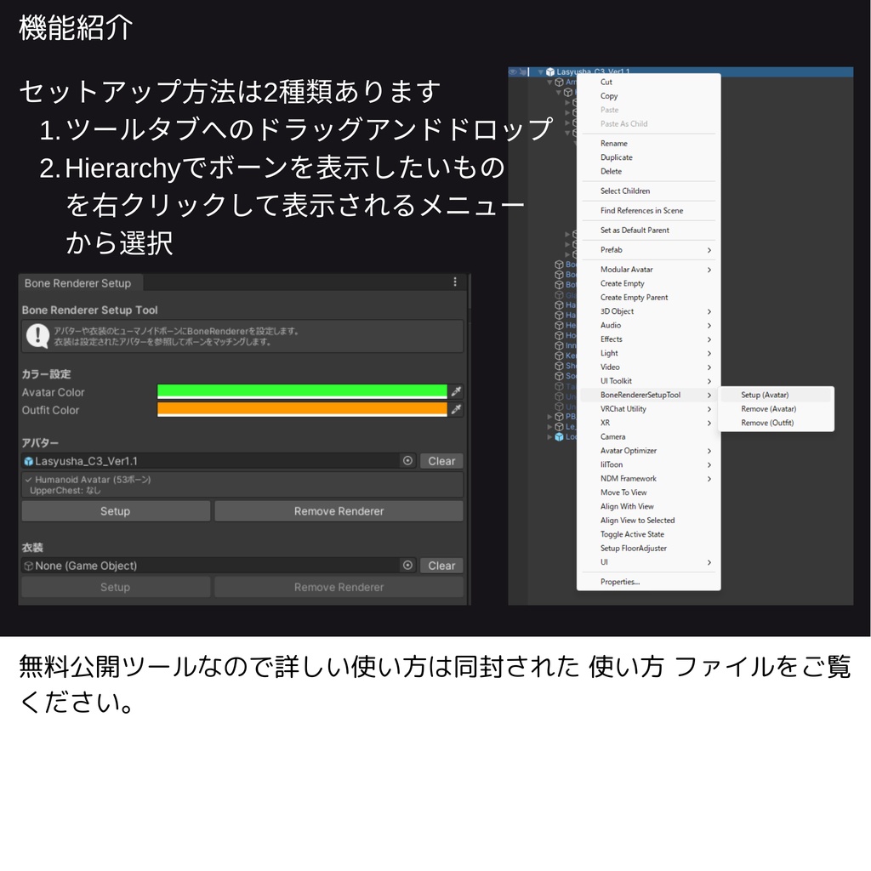The width and height of the screenshot is (871, 871).
Task: Click the orange Outfit Color swatch
Action: 301,409
